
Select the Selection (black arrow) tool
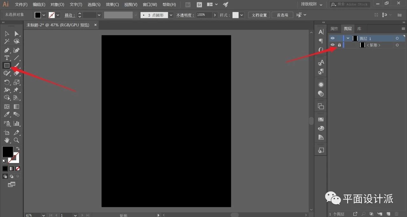click(x=7, y=34)
